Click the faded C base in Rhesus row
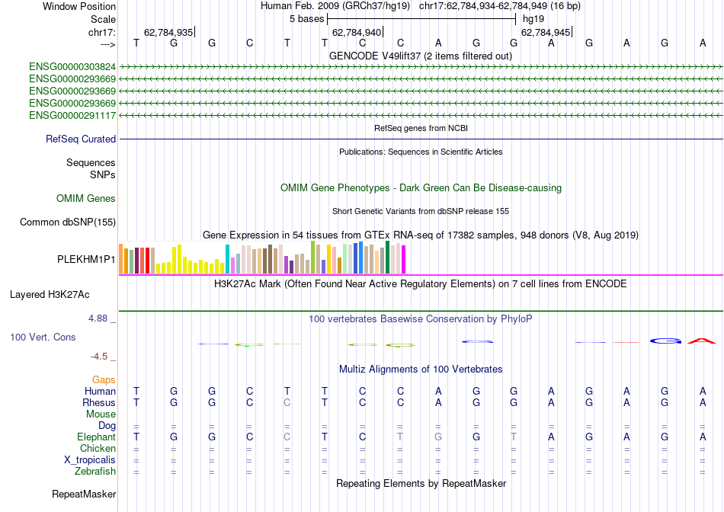Viewport: 724px width, 512px height. click(x=287, y=402)
